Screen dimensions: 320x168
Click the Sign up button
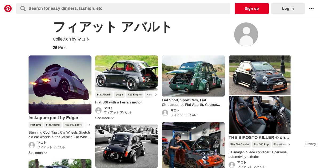pyautogui.click(x=252, y=9)
